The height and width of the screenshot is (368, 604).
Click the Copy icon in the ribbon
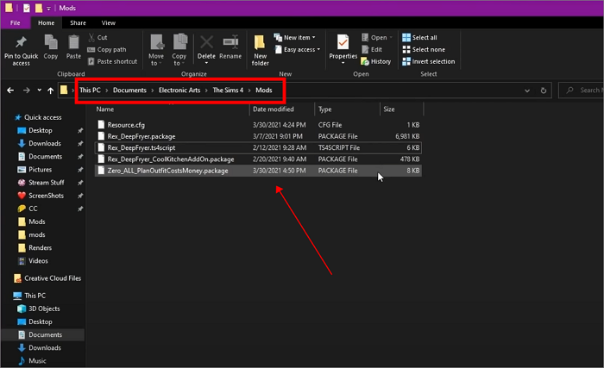click(x=51, y=43)
